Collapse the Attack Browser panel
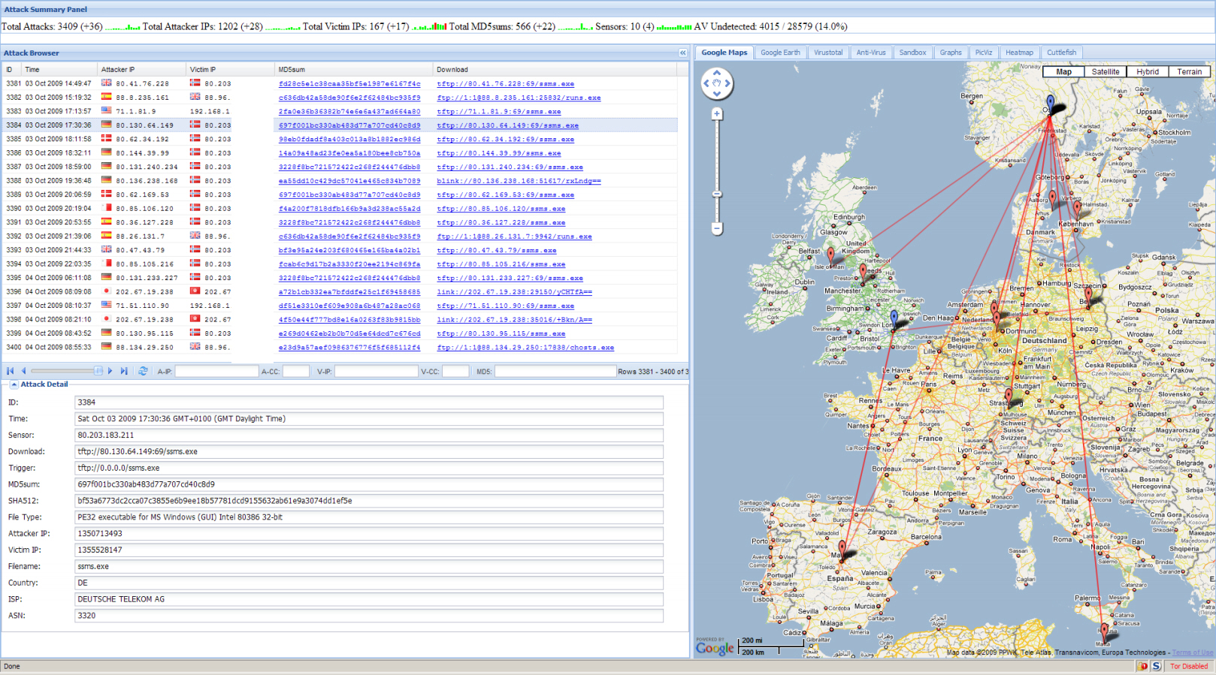Viewport: 1216px width, 675px height. [x=682, y=53]
